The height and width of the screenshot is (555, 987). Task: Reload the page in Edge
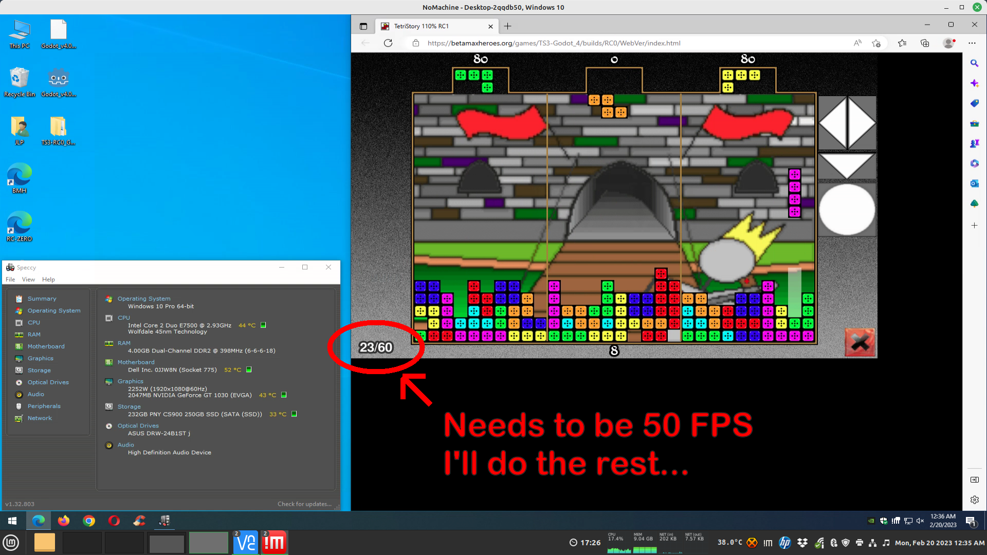click(x=388, y=43)
